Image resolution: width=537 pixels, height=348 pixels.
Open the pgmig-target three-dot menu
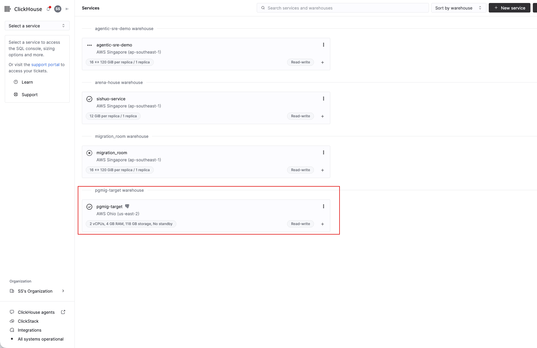(323, 206)
